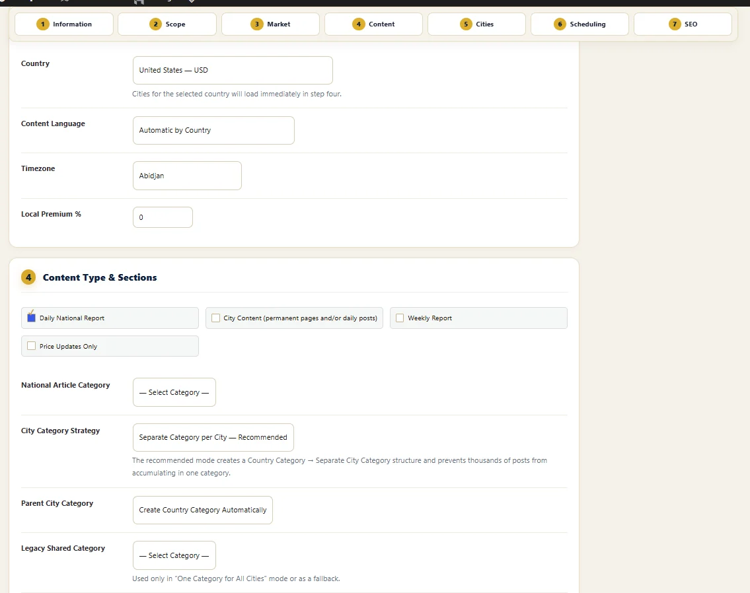Click the Content Type & Sections heading
This screenshot has width=750, height=593.
[x=100, y=277]
